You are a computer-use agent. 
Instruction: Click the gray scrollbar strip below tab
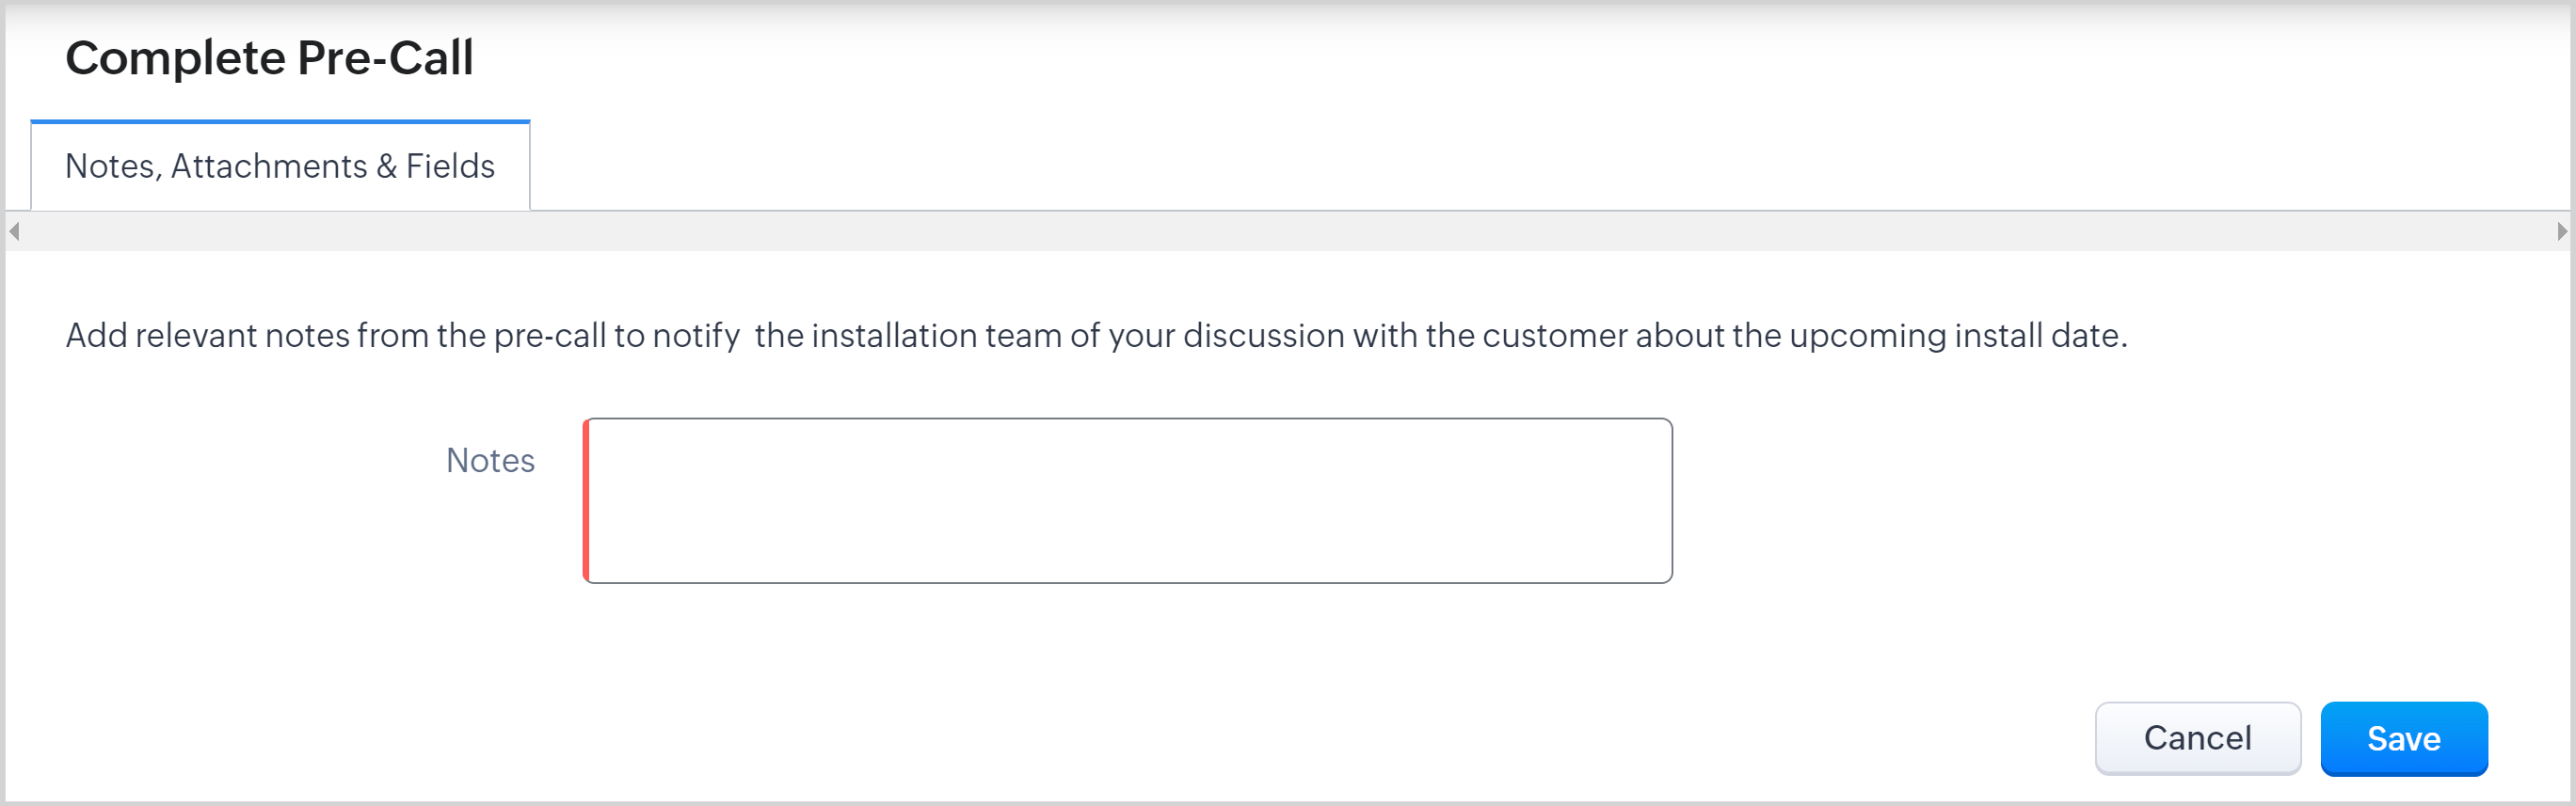(1288, 231)
